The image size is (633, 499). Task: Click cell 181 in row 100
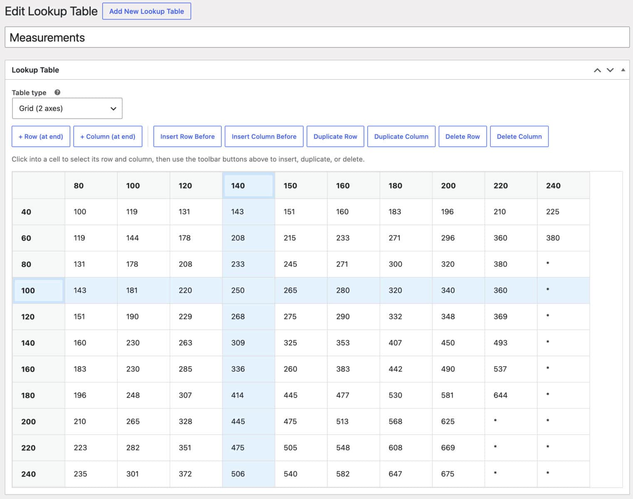pyautogui.click(x=144, y=290)
